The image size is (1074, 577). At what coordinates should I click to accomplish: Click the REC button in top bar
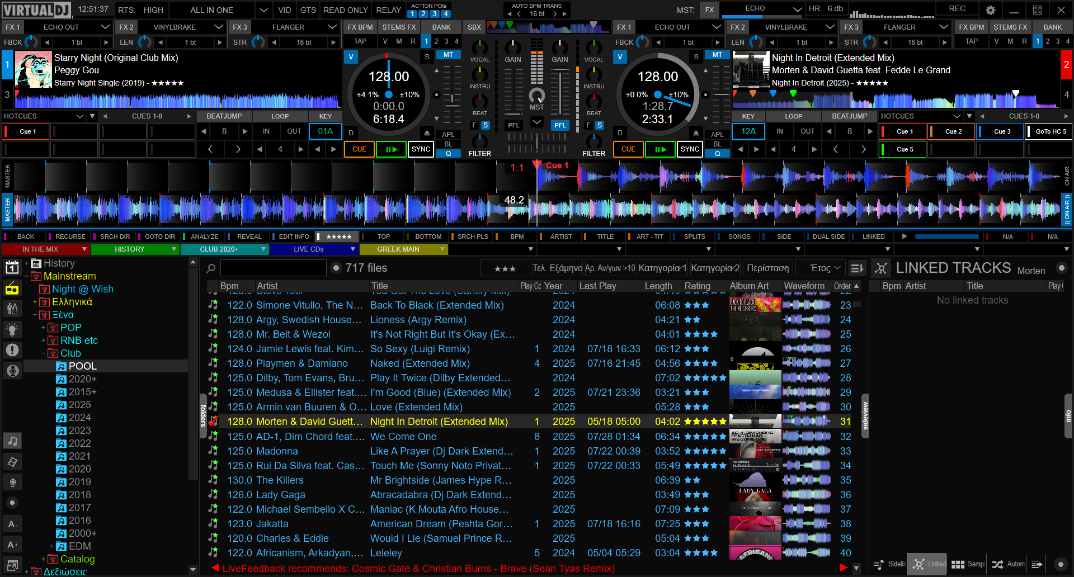[x=957, y=9]
